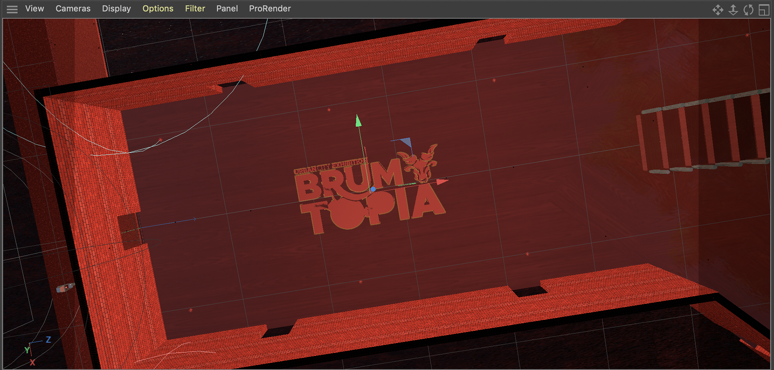Open the Panel menu
This screenshot has width=774, height=370.
pos(227,8)
